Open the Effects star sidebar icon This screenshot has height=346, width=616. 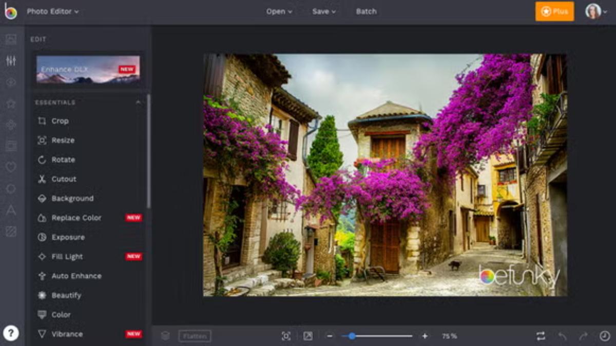coord(11,104)
